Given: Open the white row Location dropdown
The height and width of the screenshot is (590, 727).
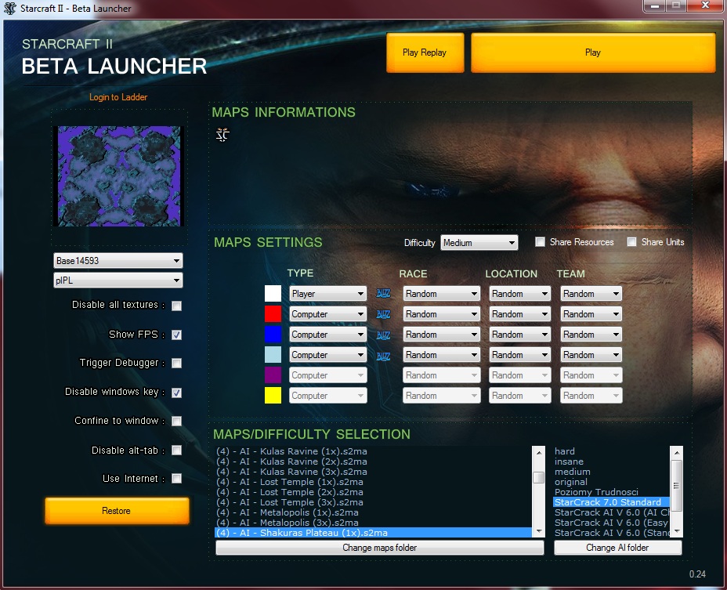Looking at the screenshot, I should point(519,294).
